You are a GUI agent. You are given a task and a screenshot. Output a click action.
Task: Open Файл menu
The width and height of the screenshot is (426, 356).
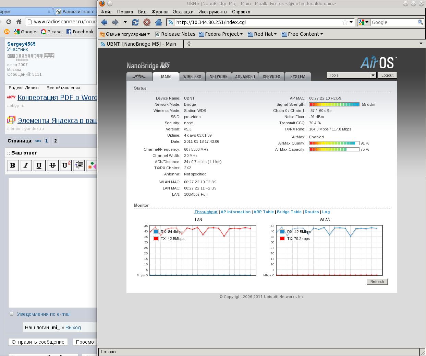click(107, 12)
